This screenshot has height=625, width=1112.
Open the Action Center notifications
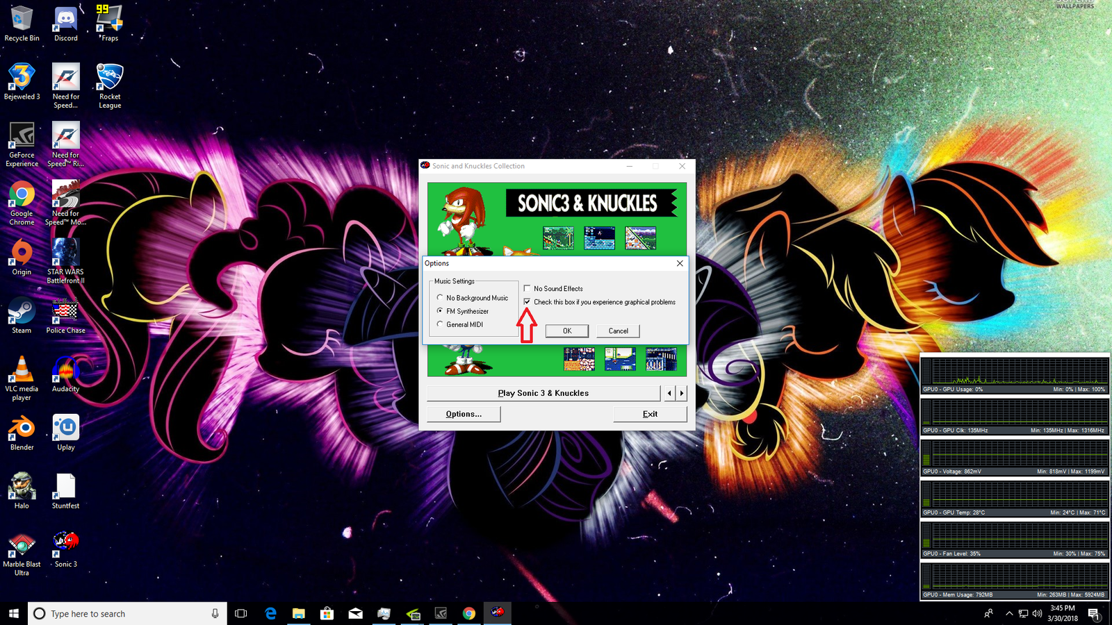[x=1093, y=613]
